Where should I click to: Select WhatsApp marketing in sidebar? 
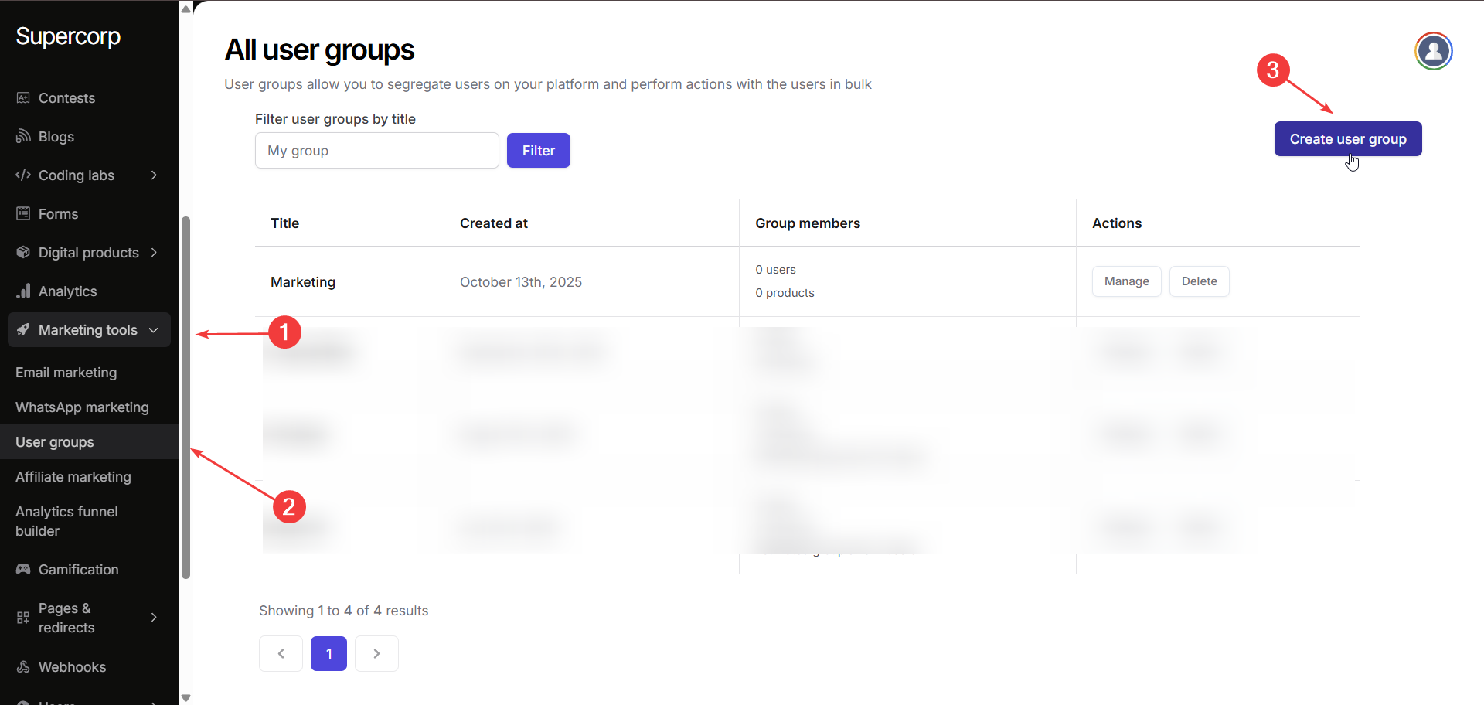82,407
